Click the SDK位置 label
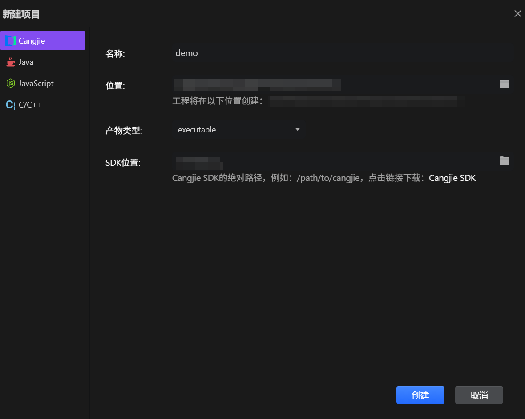 click(x=122, y=163)
